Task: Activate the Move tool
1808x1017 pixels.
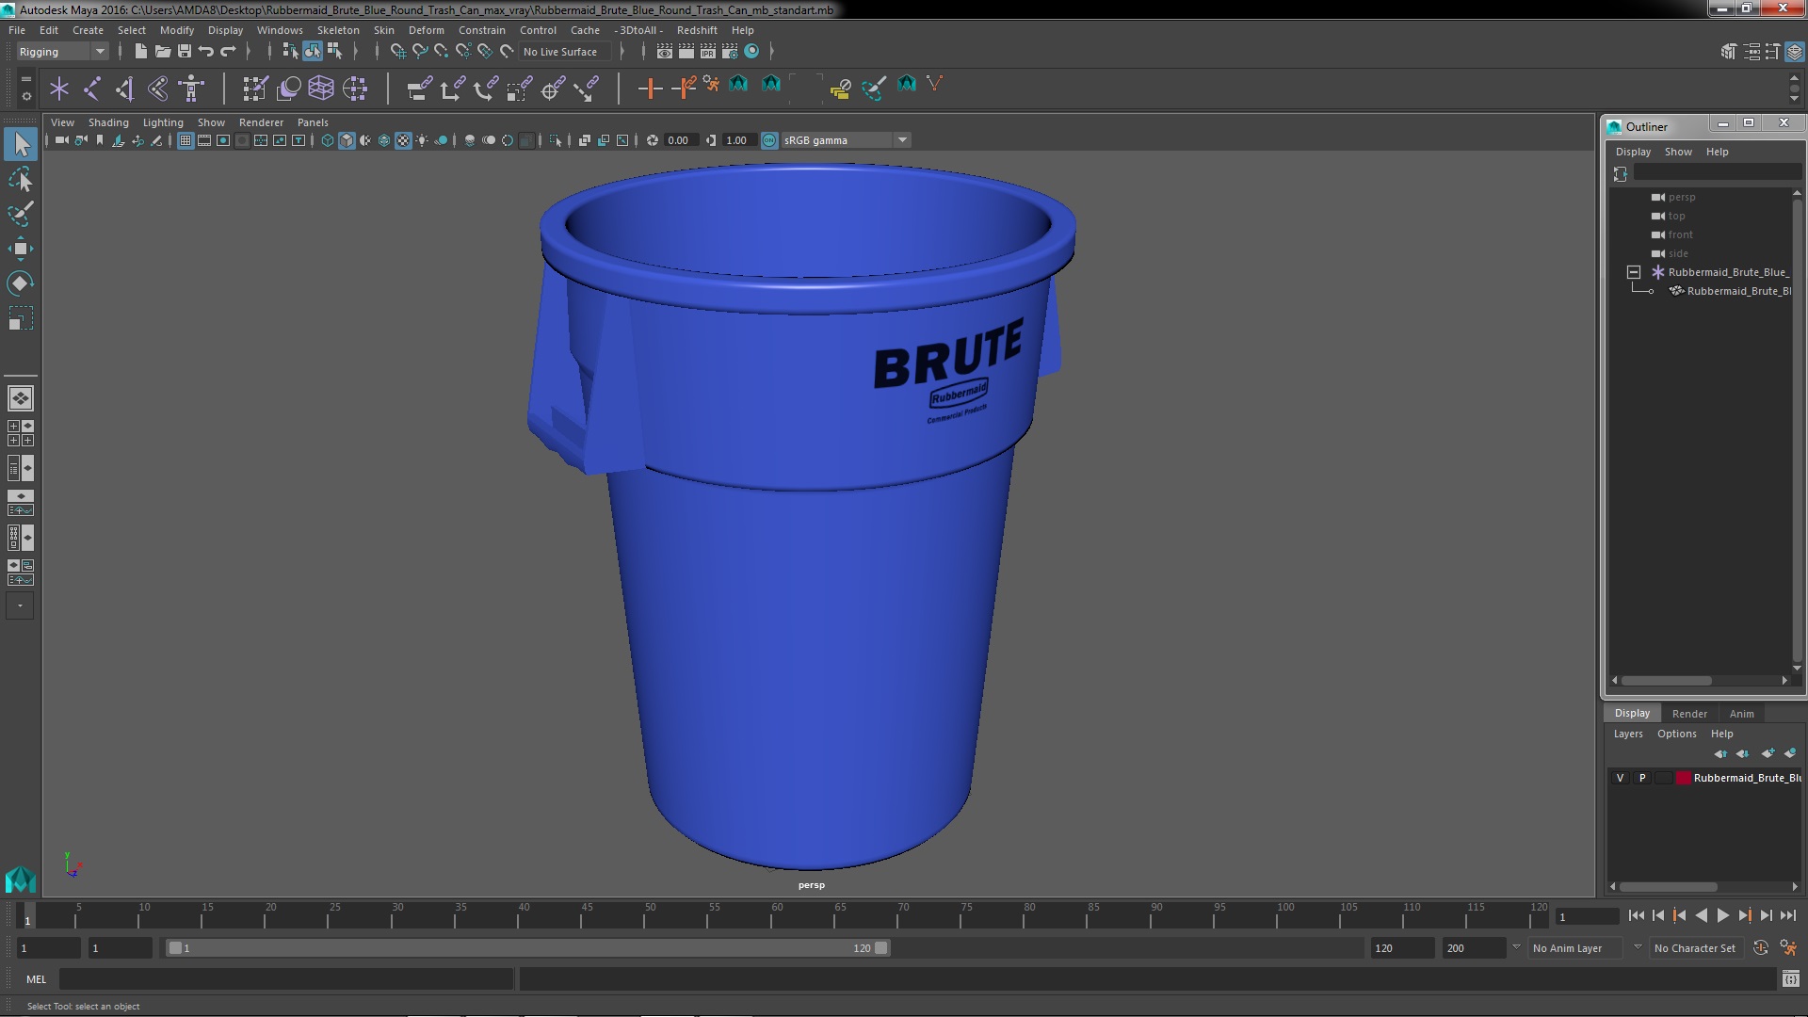Action: (x=21, y=249)
